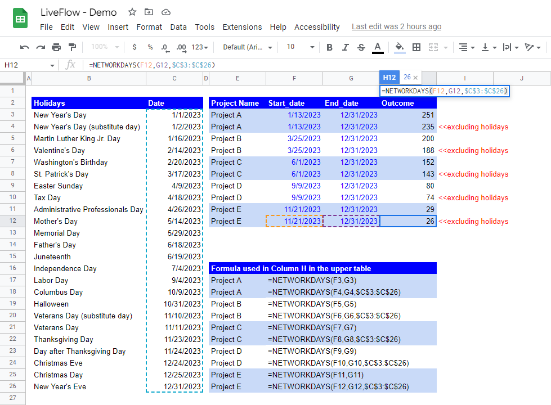Screen dimensions: 551x405
Task: Open the Extensions menu
Action: pos(242,27)
